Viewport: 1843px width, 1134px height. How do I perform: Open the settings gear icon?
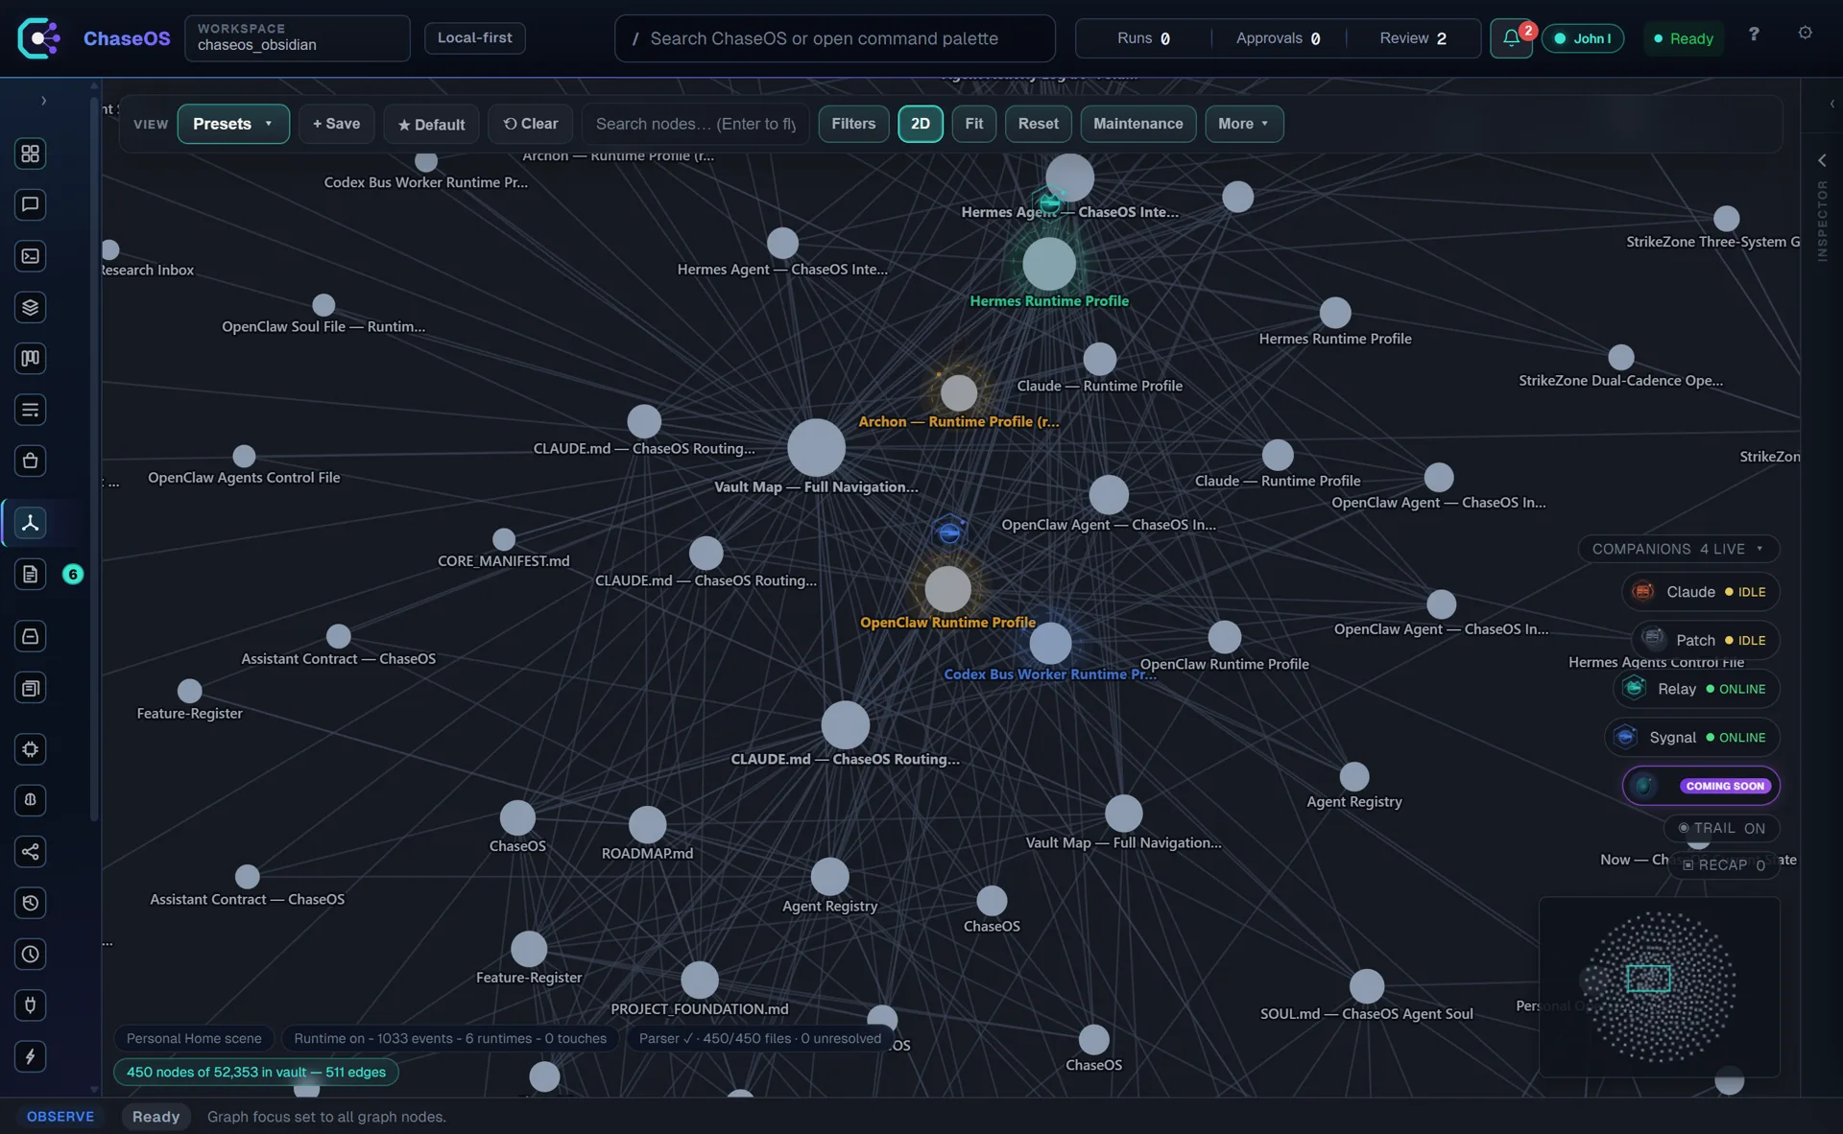coord(1806,34)
